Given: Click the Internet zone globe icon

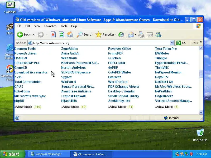Looking at the screenshot, I should tap(166, 118).
